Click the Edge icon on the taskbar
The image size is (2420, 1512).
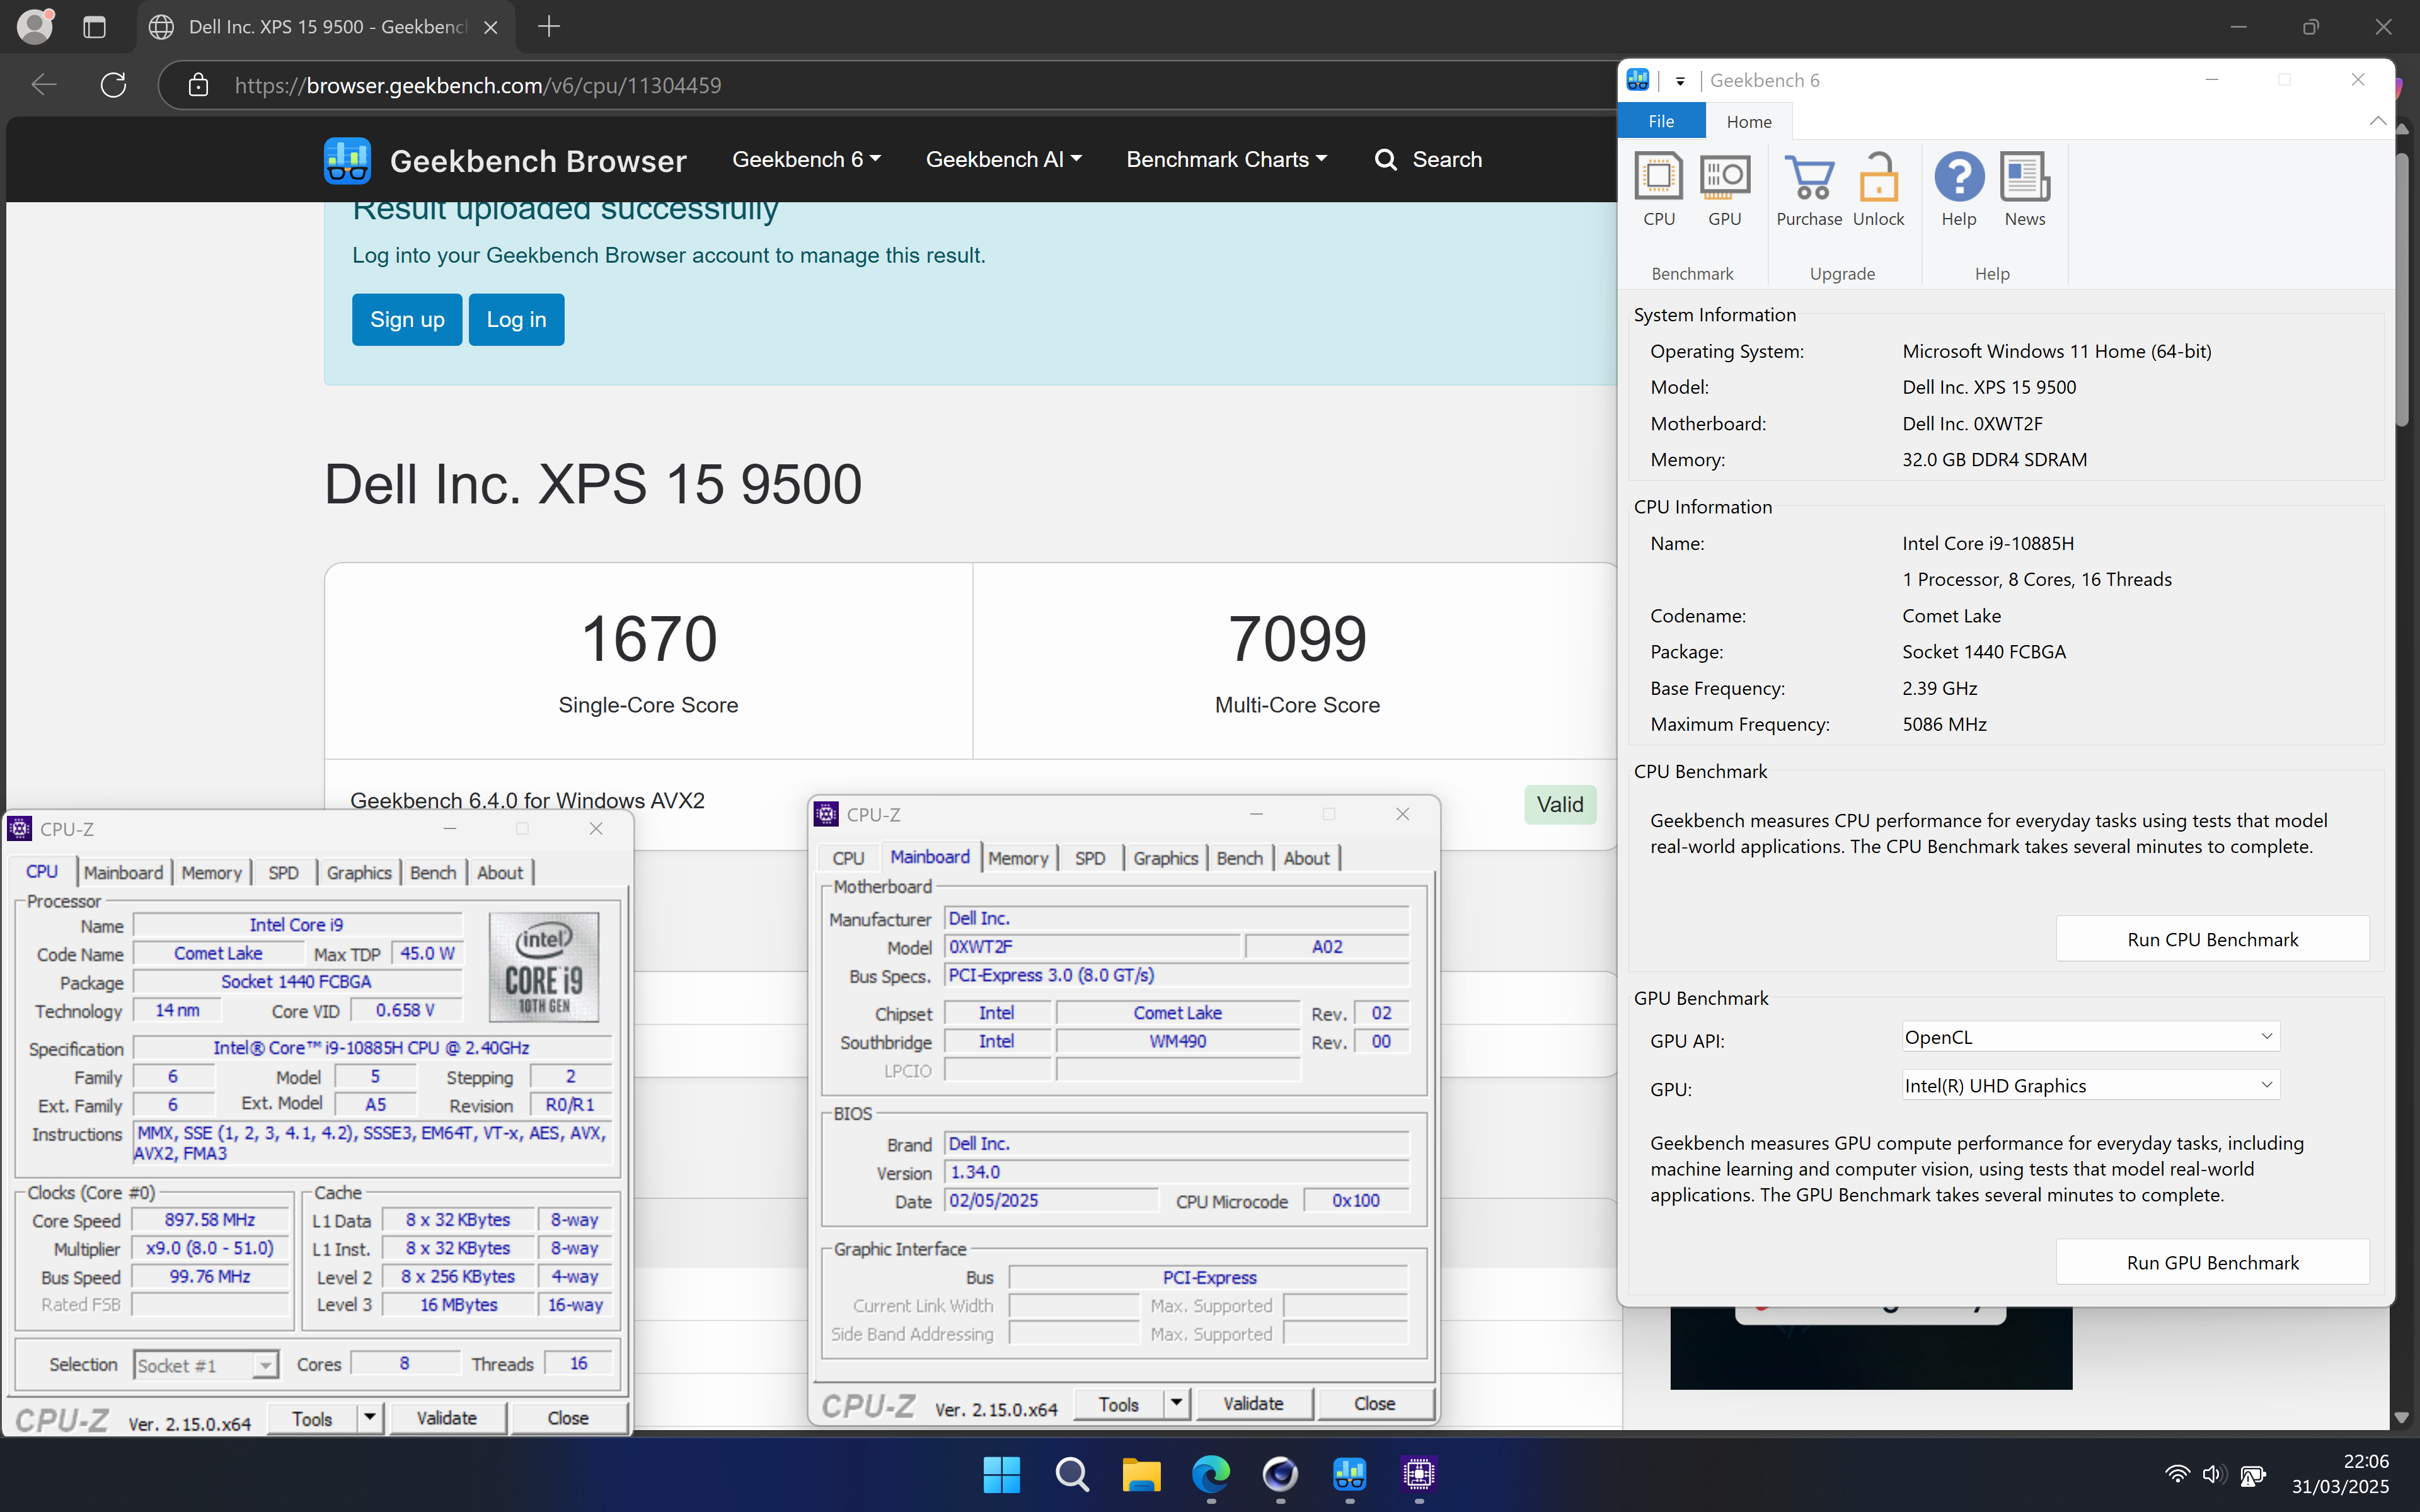pos(1210,1474)
